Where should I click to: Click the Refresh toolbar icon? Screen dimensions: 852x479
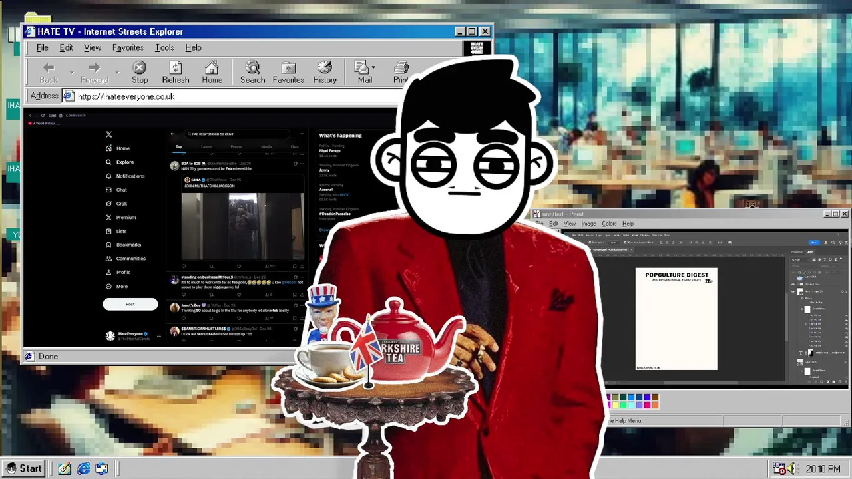tap(176, 73)
